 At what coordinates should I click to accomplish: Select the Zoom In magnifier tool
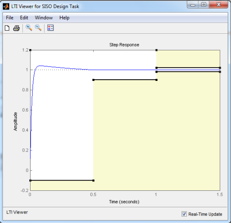(29, 28)
